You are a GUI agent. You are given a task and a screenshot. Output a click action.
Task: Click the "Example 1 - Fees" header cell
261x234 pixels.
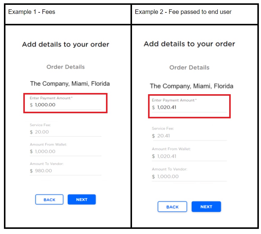[32, 12]
